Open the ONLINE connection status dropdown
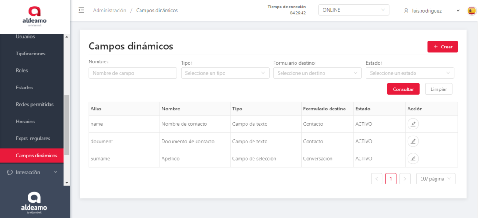The width and height of the screenshot is (478, 218). [353, 10]
